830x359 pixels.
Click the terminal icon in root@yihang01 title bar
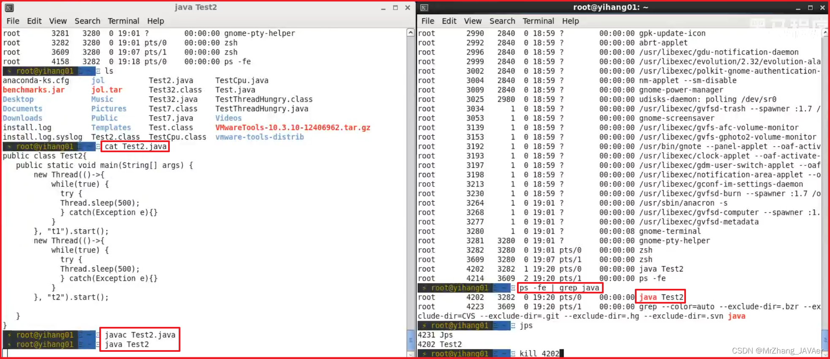click(424, 8)
